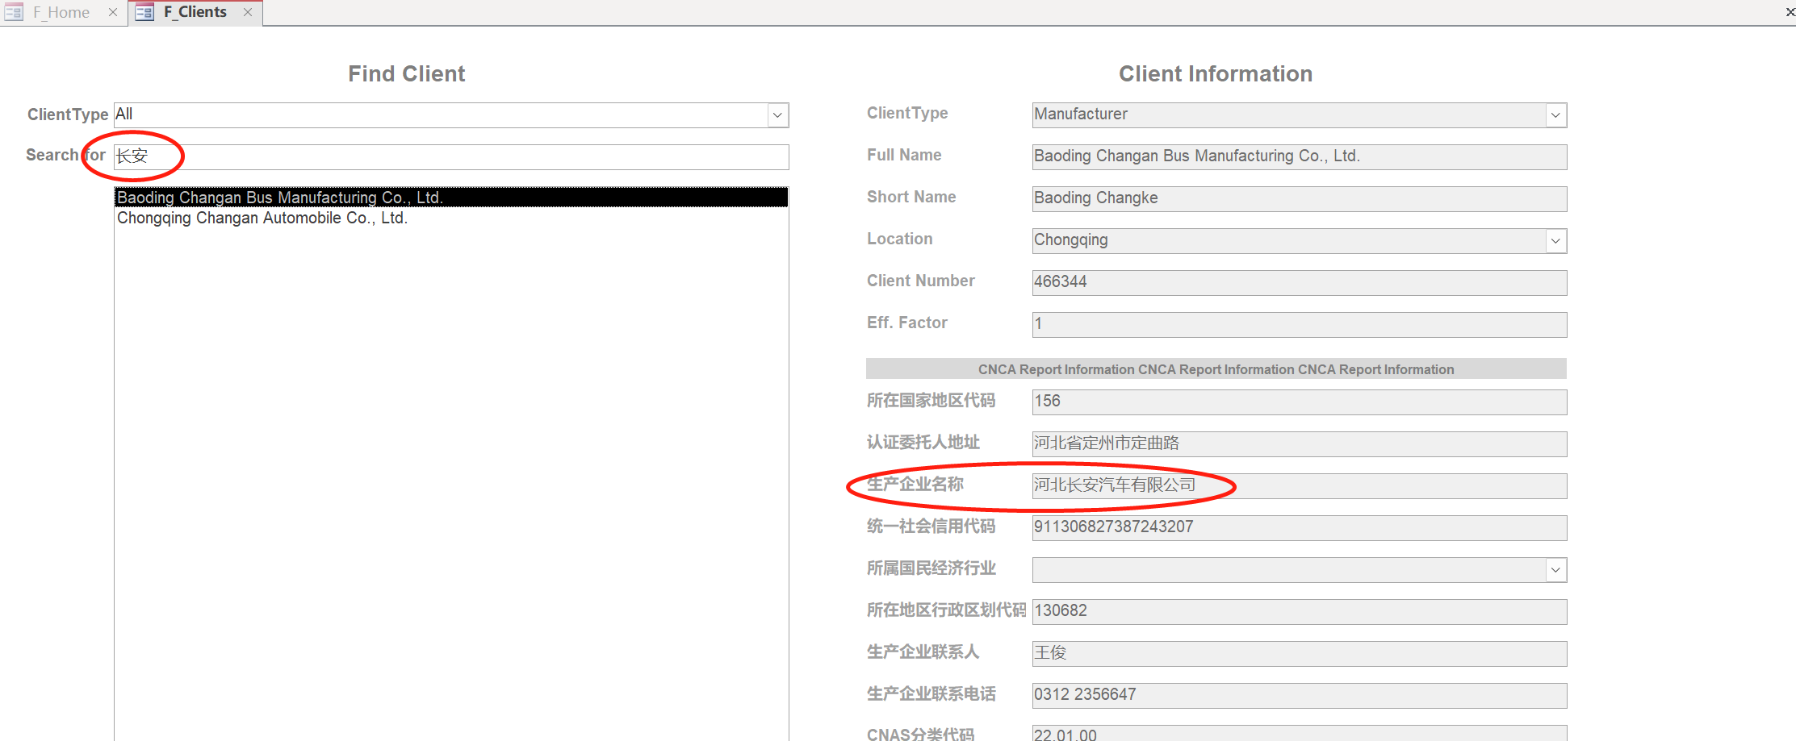
Task: Click the Eff. Factor field
Action: pyautogui.click(x=1300, y=325)
